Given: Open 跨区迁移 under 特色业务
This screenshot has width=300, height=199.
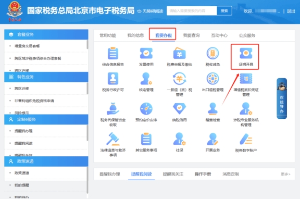Looking at the screenshot, I should point(22,89).
